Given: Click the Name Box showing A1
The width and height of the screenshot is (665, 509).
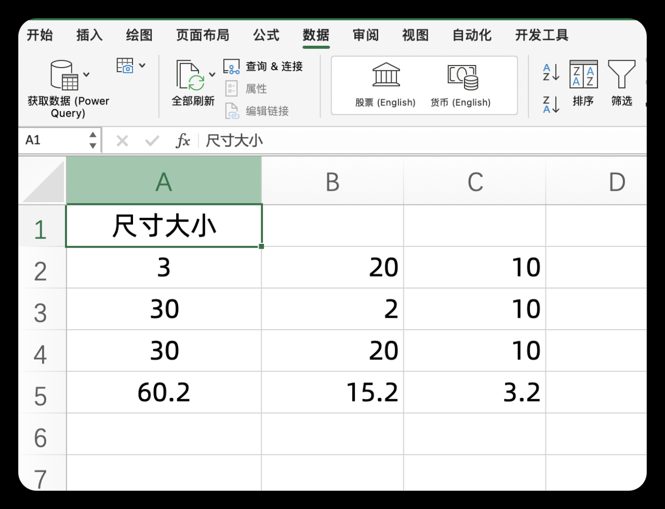Looking at the screenshot, I should coord(54,140).
